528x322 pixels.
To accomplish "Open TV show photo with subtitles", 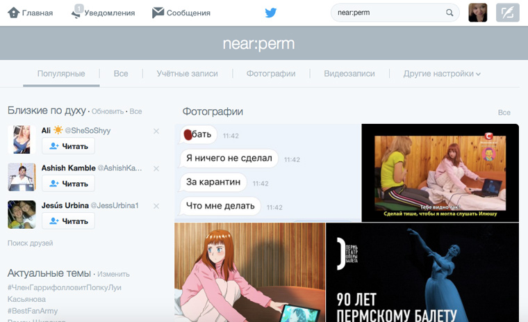I will pos(440,172).
